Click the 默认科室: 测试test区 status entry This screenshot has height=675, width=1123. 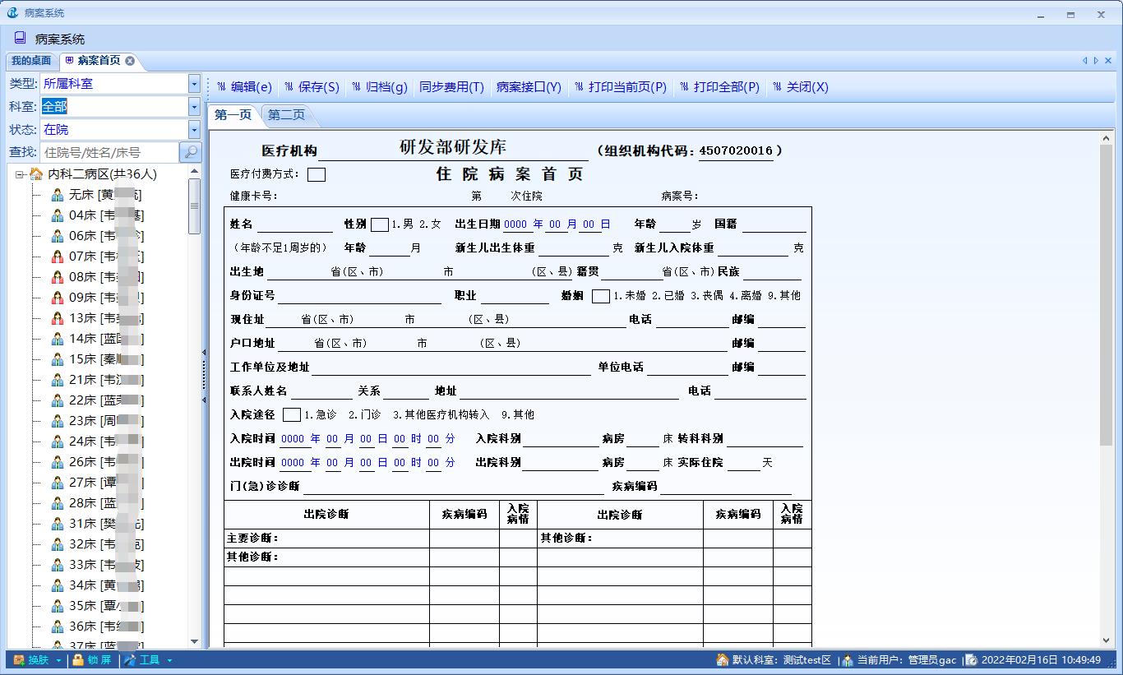(x=774, y=660)
